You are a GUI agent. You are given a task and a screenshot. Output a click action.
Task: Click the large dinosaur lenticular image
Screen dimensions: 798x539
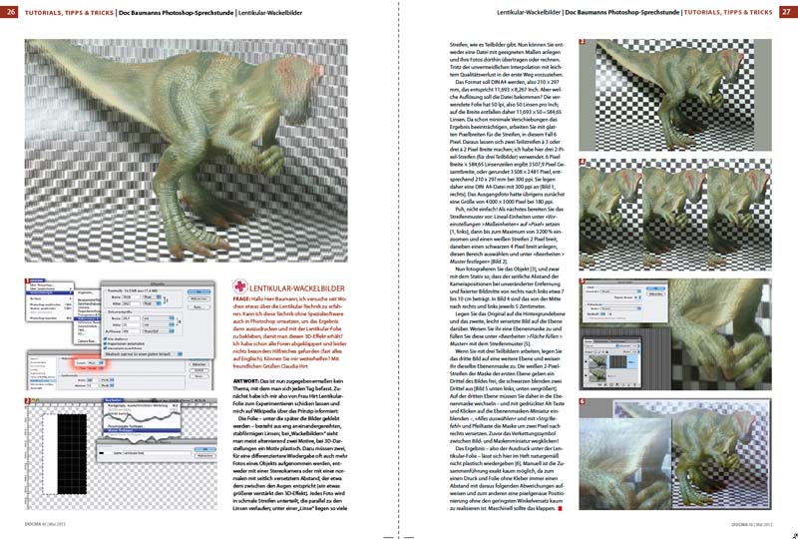pos(187,151)
